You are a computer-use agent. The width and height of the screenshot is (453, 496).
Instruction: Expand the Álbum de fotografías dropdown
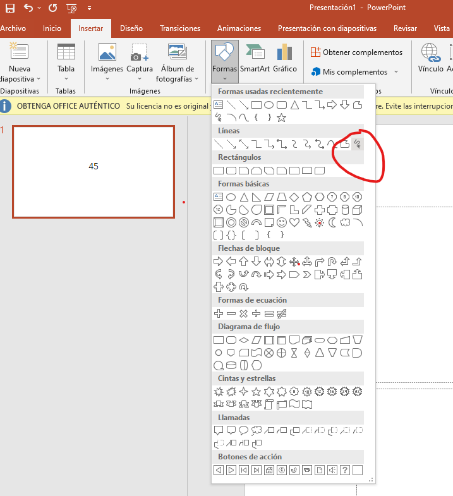coord(196,79)
